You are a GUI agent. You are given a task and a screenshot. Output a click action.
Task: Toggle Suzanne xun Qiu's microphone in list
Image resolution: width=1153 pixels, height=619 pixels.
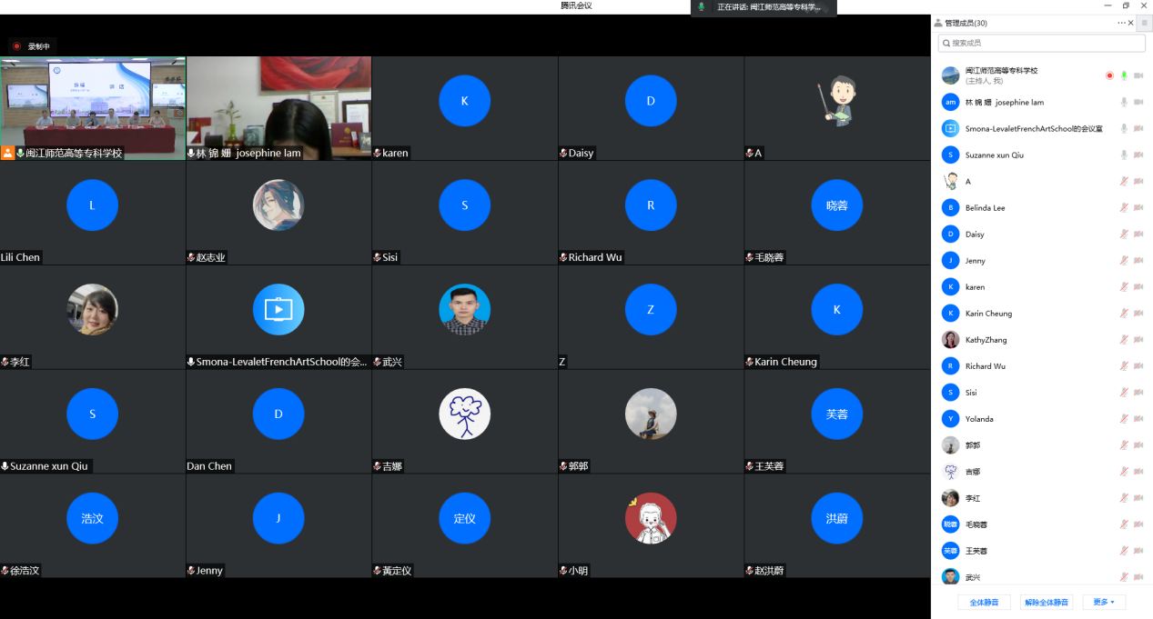pyautogui.click(x=1124, y=155)
